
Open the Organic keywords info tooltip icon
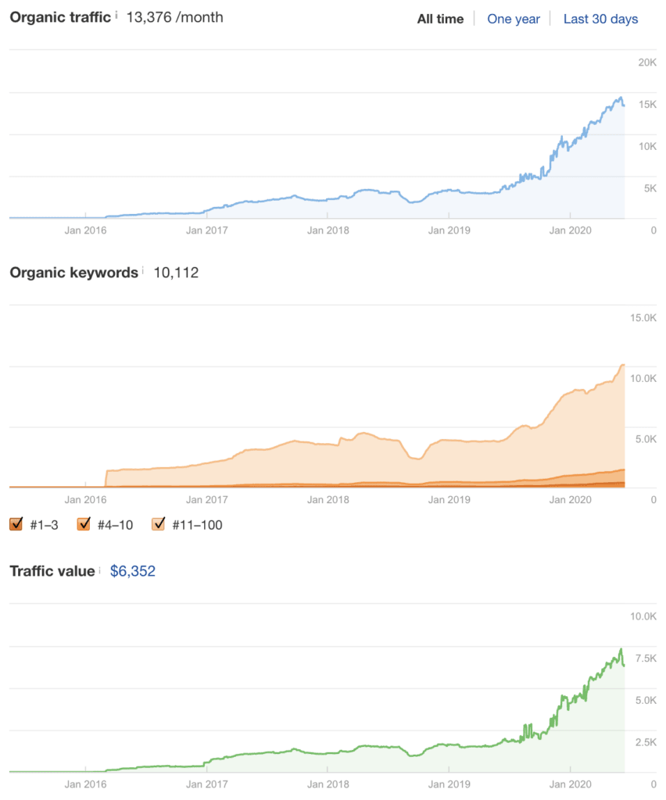(144, 271)
